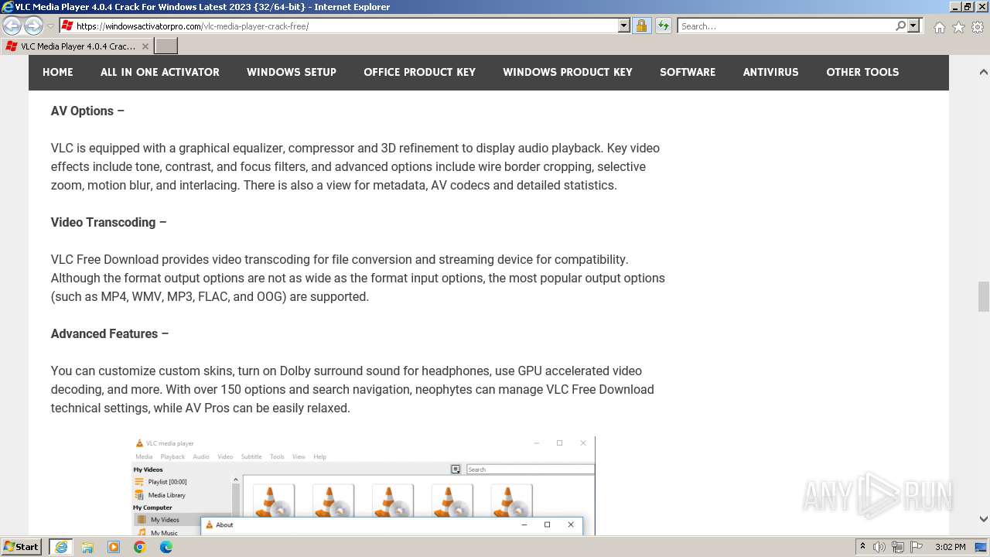Open the OTHER TOOLS menu
The height and width of the screenshot is (557, 990).
point(862,72)
